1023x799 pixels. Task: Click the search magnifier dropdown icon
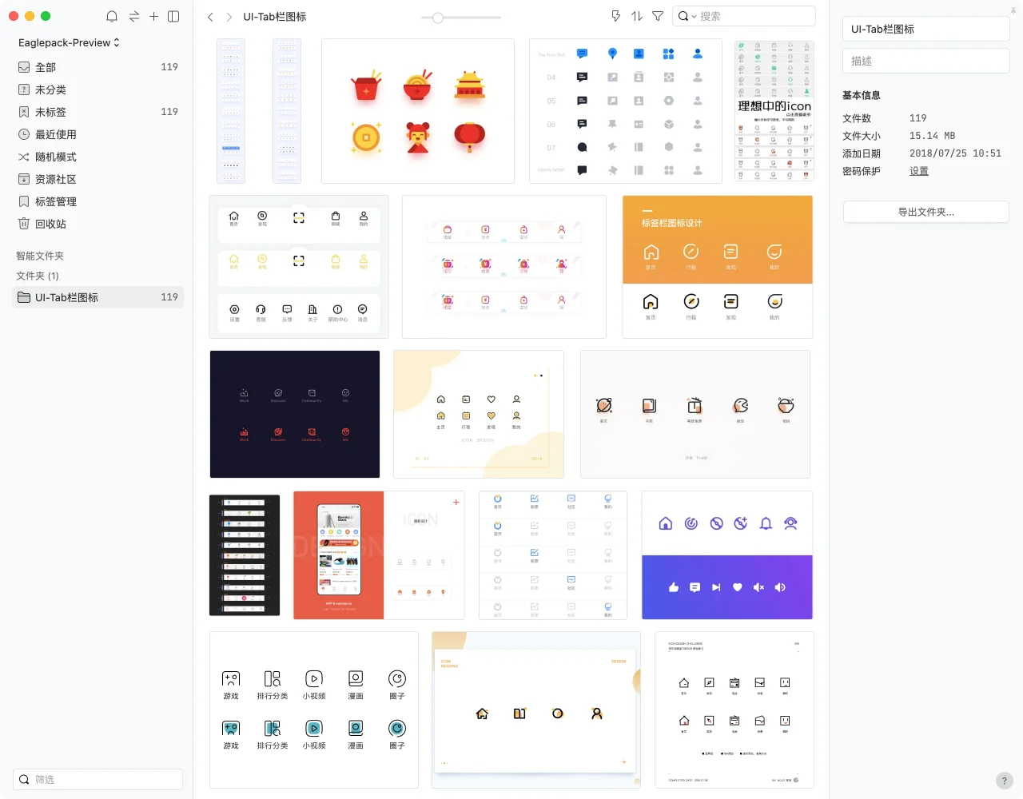(687, 16)
